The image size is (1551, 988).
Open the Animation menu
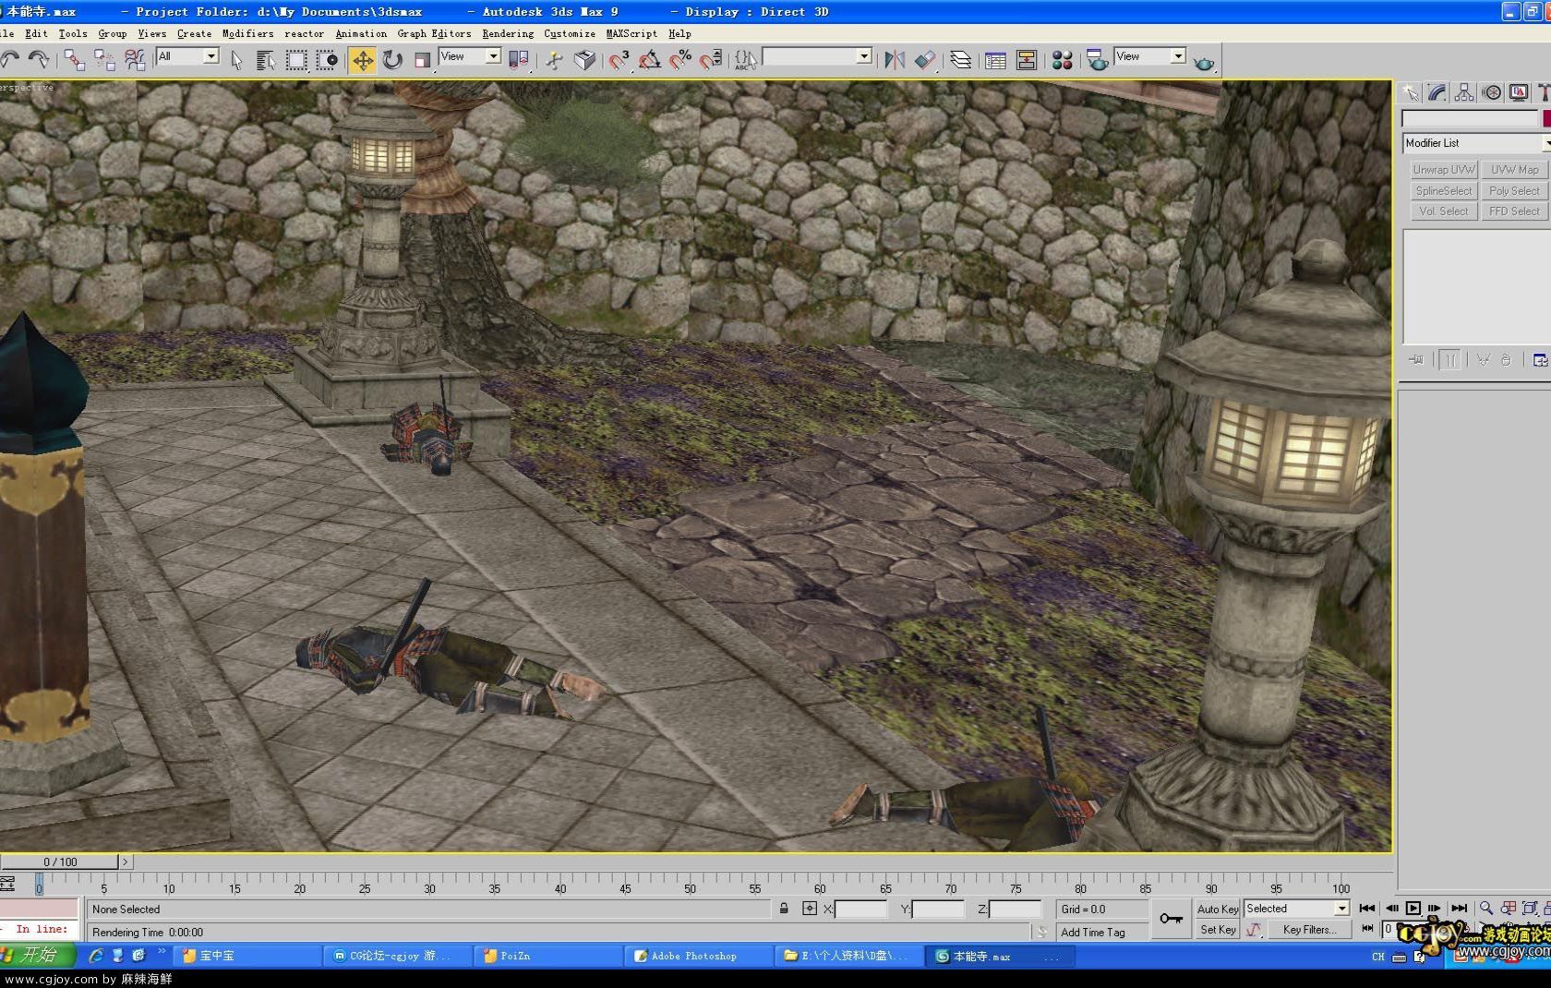point(361,33)
